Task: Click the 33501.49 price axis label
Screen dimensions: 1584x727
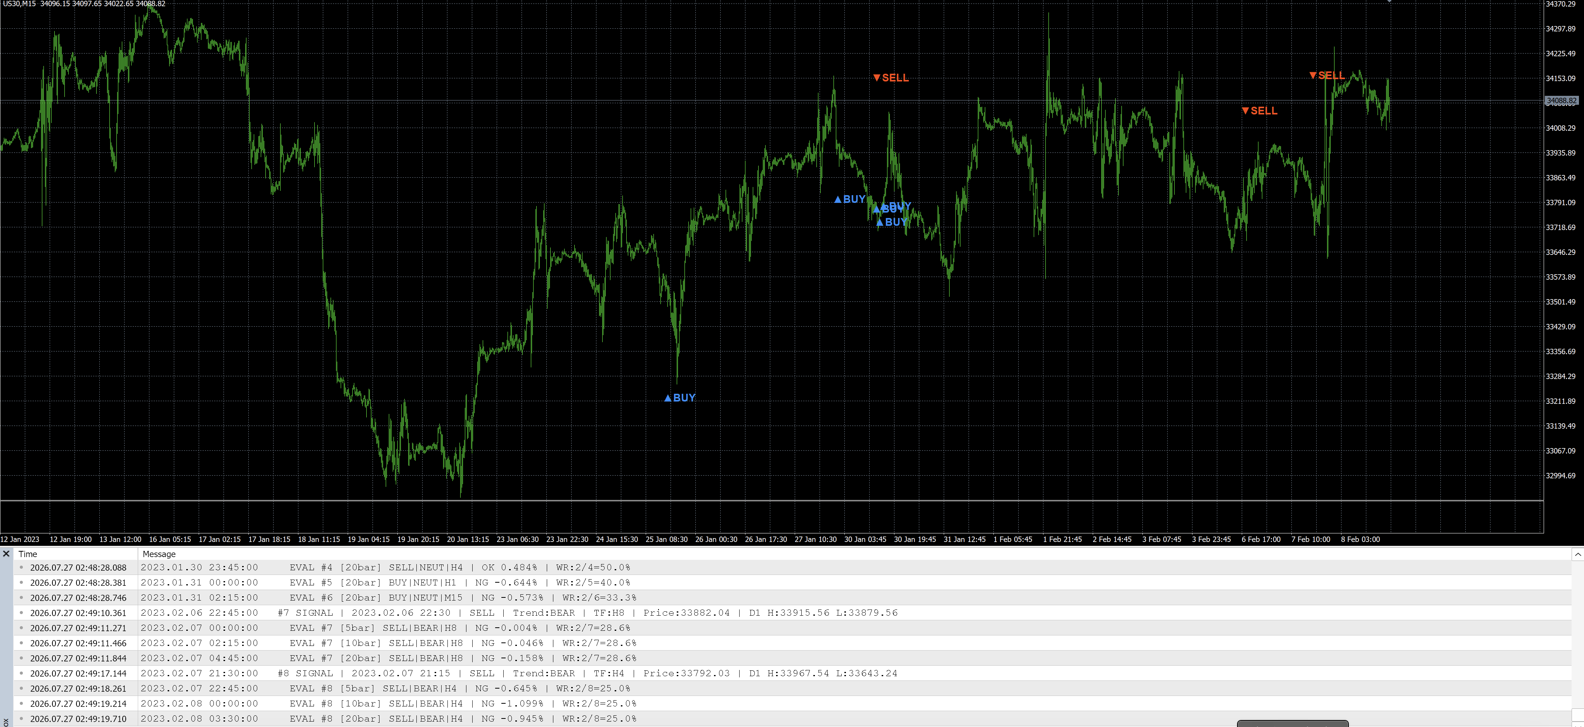Action: (1561, 302)
